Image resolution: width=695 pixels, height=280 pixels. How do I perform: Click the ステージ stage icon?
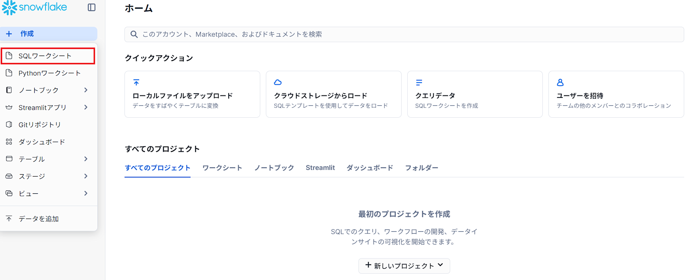(x=9, y=176)
